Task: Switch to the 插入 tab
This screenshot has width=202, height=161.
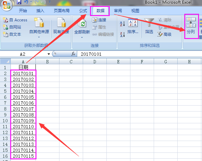Action: pyautogui.click(x=40, y=11)
